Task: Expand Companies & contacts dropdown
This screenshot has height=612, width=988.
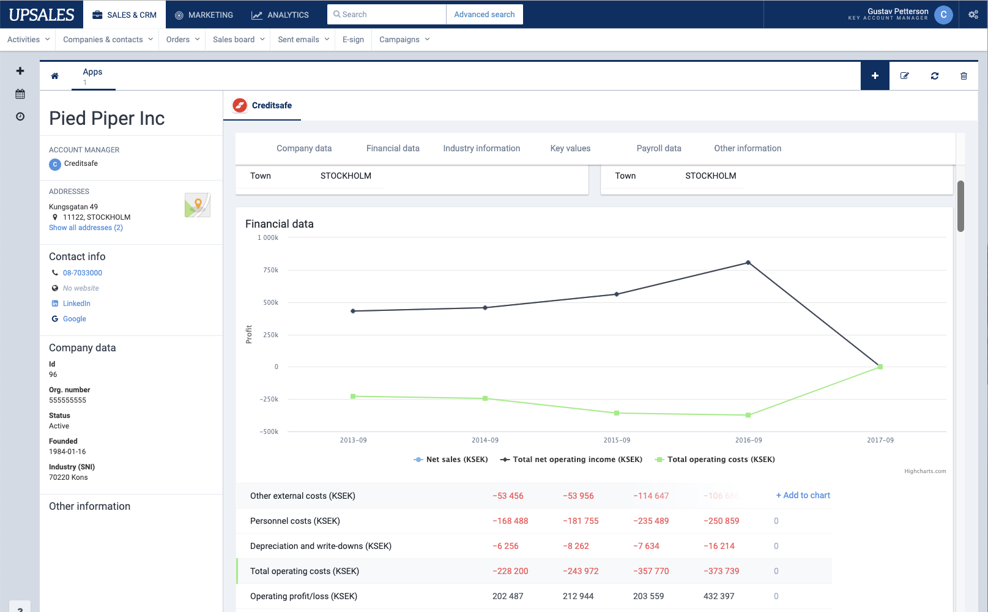Action: [108, 40]
